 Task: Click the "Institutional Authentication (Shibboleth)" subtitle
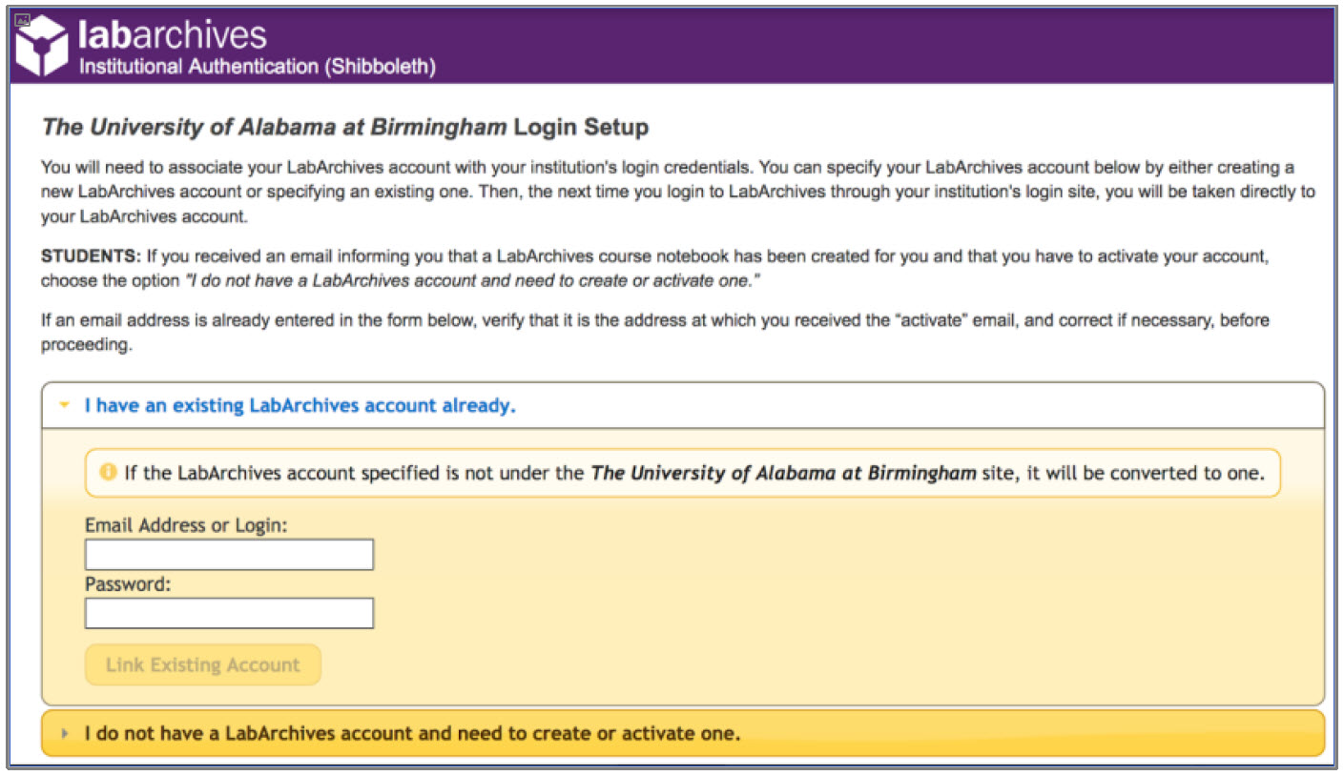coord(258,67)
